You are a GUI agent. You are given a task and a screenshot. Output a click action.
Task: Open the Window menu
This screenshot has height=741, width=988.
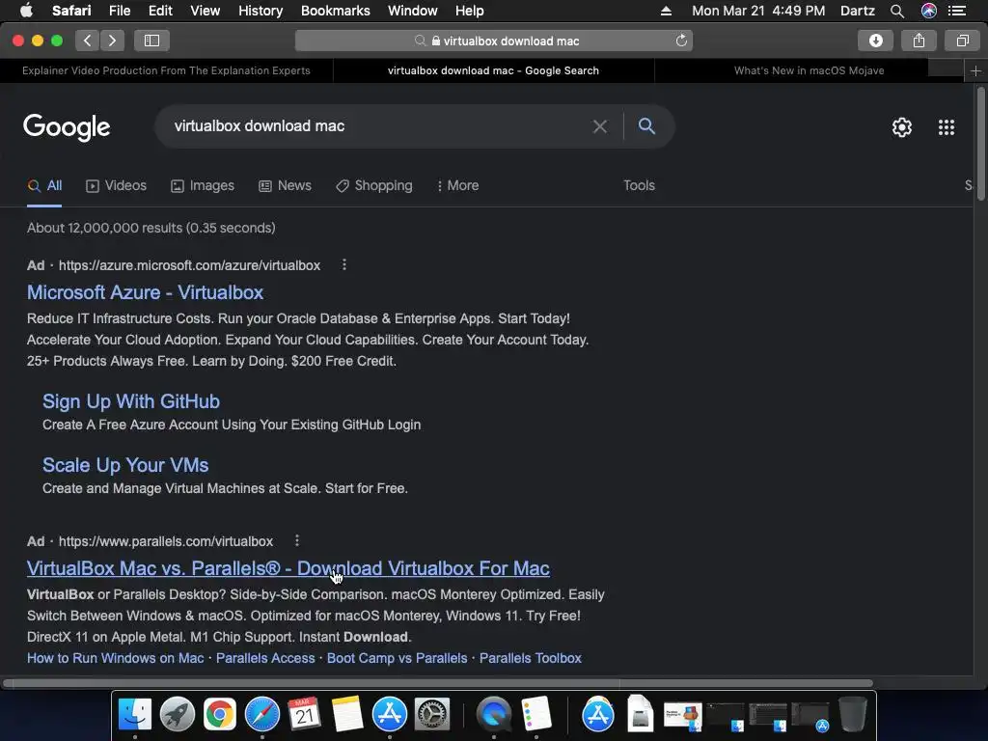pyautogui.click(x=413, y=11)
